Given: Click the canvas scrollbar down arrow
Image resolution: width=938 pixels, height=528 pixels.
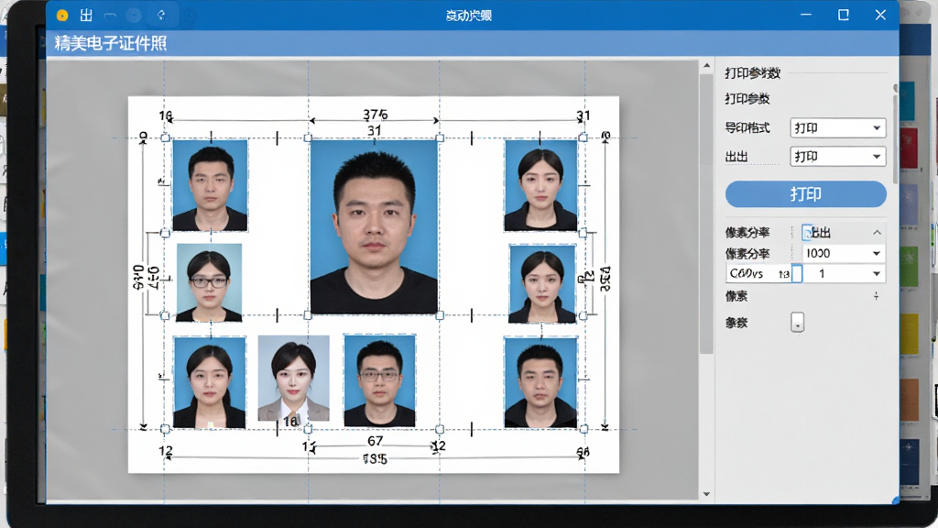Looking at the screenshot, I should pyautogui.click(x=706, y=494).
